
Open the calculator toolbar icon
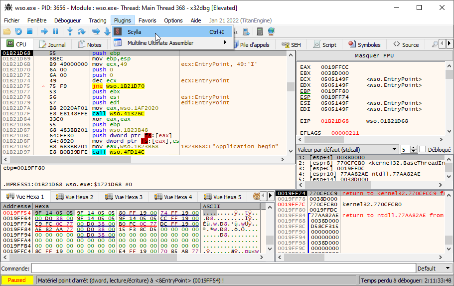point(260,31)
